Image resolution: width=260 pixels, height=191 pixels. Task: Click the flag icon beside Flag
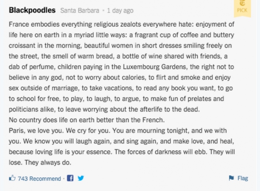231,178
